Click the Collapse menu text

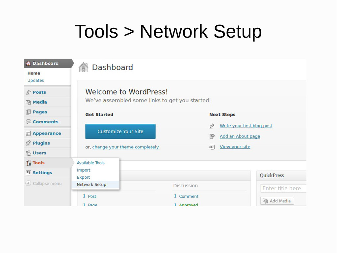coord(47,184)
